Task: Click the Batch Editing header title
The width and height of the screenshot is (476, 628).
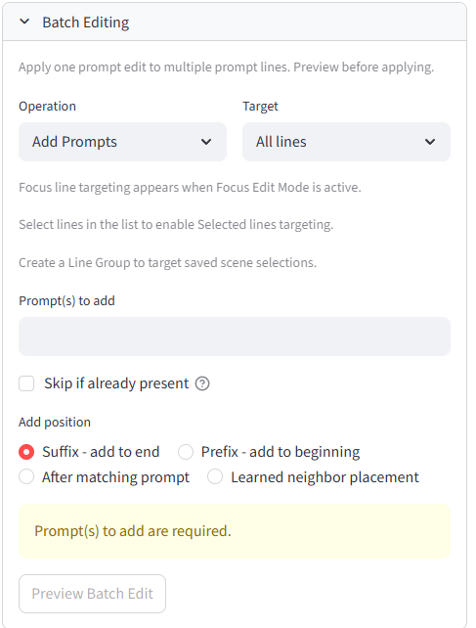Action: 86,22
